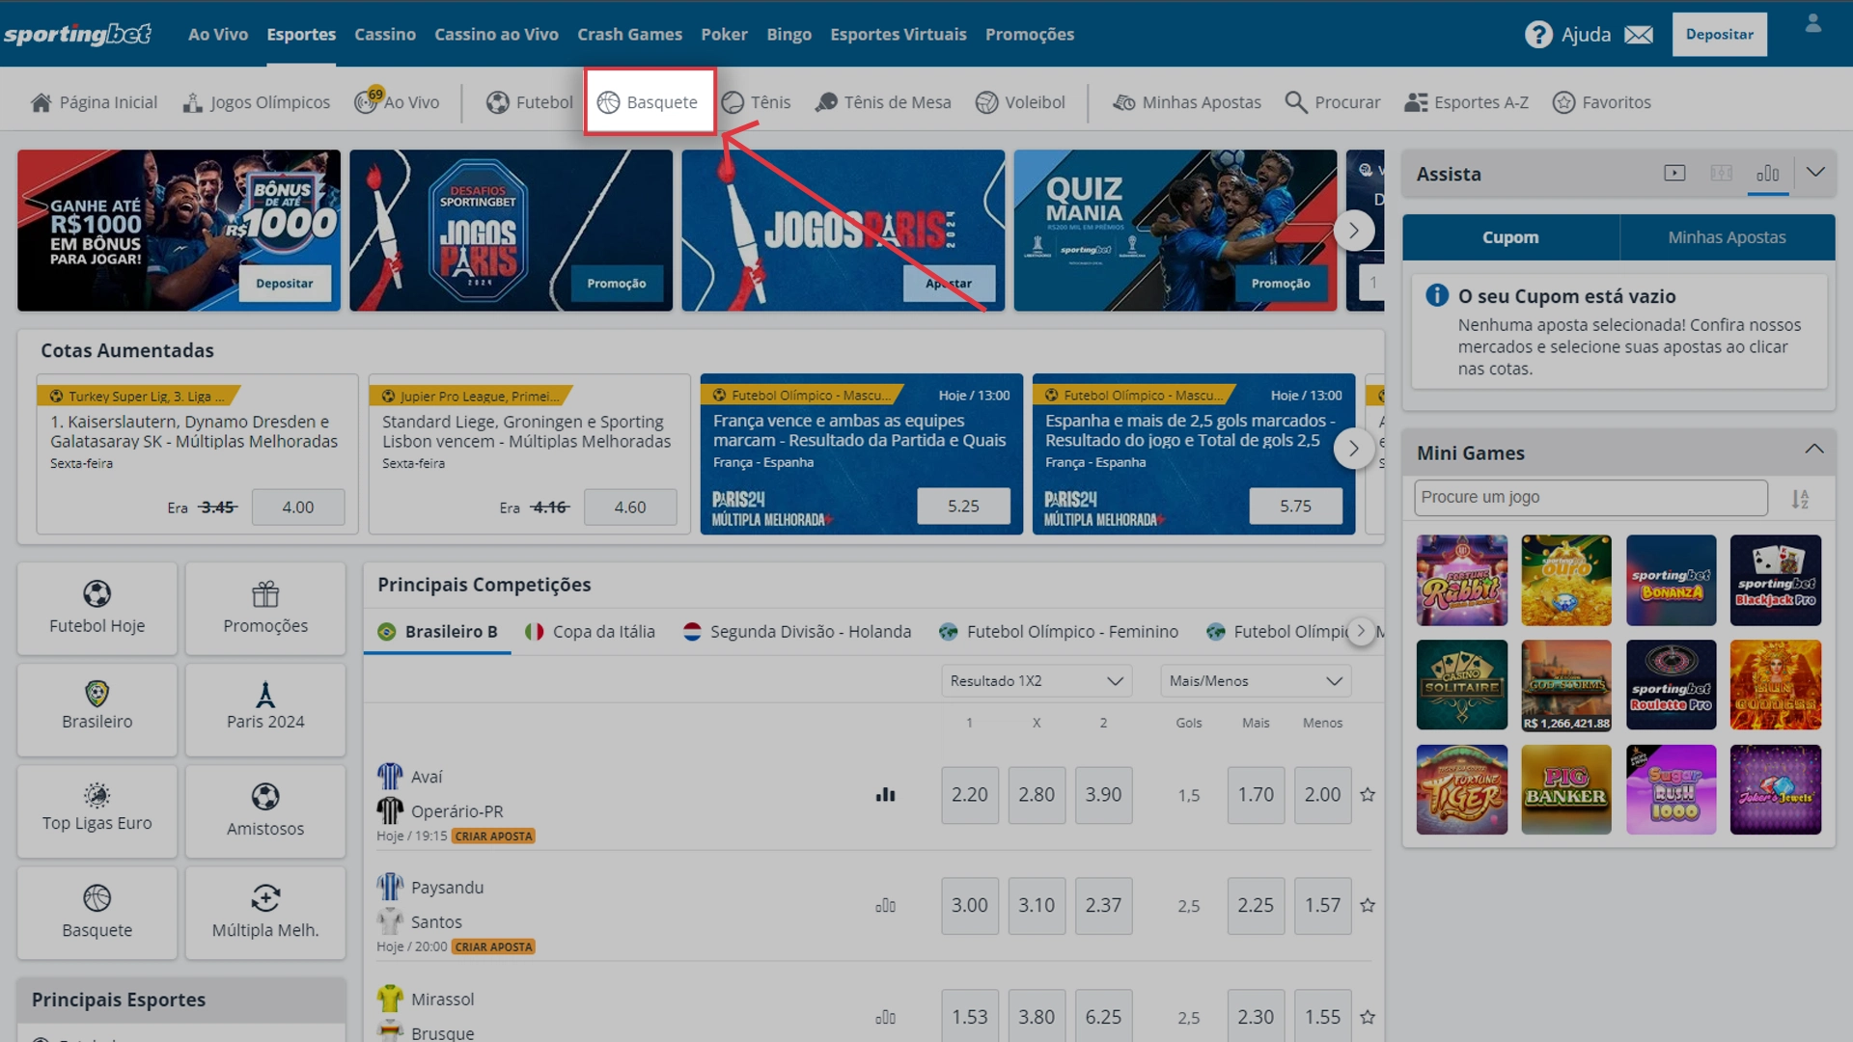Open Favoritos using the star icon
The image size is (1853, 1042).
(x=1563, y=101)
